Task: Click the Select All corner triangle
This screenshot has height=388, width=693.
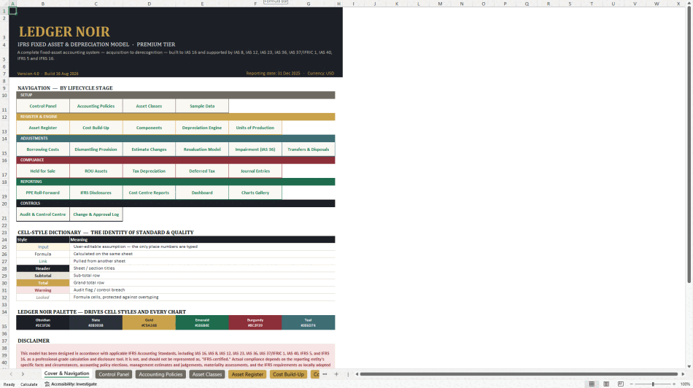Action: pyautogui.click(x=4, y=4)
